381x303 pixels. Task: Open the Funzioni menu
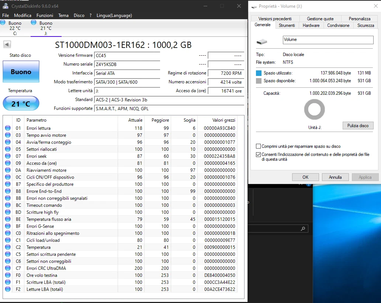[45, 15]
